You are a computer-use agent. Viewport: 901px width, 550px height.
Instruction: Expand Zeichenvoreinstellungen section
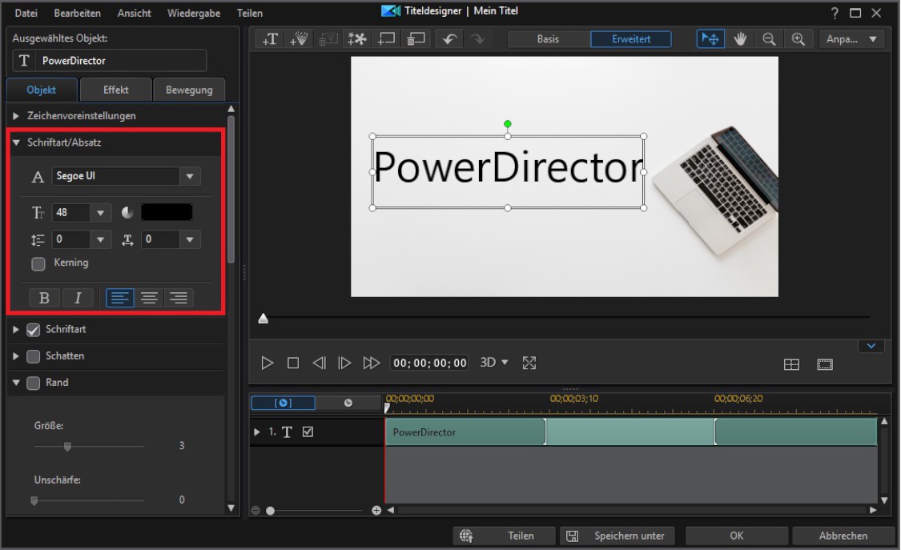[x=16, y=116]
